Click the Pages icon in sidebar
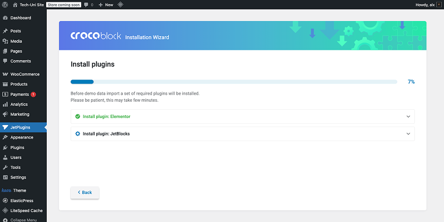 (x=5, y=51)
